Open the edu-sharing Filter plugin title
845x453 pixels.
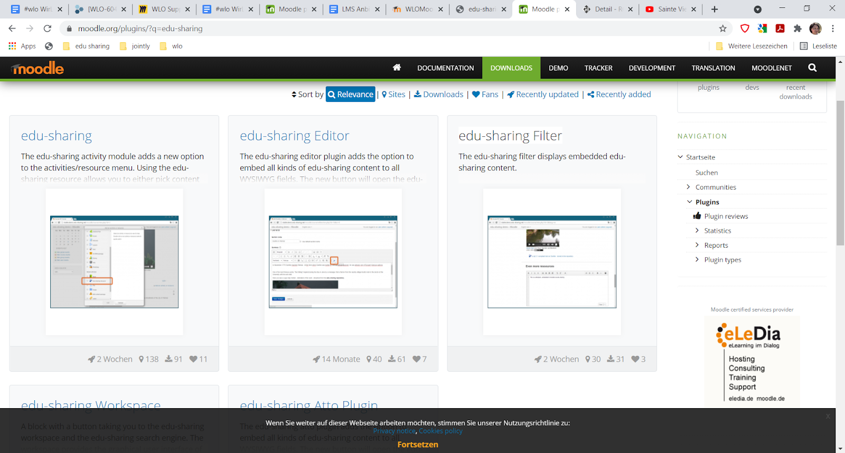pyautogui.click(x=510, y=136)
